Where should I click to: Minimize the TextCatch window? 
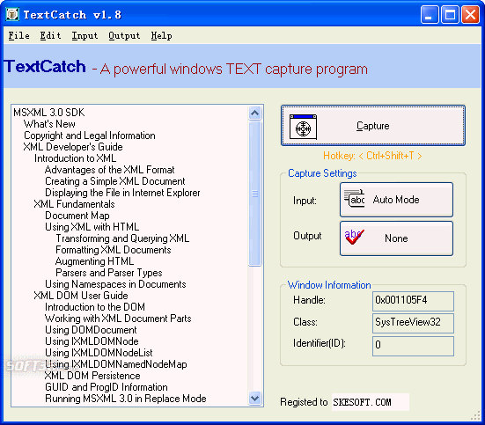click(x=430, y=14)
